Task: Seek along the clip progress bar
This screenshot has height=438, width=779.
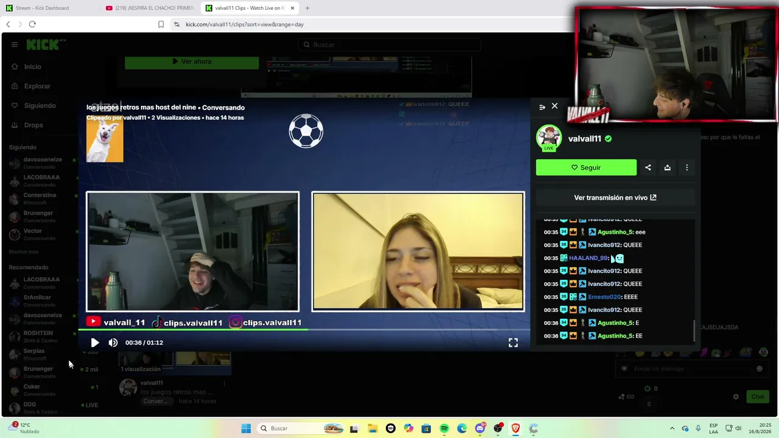Action: pos(304,330)
